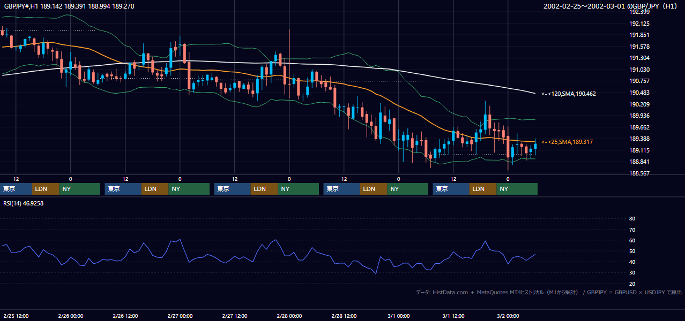Click price axis value 191.851
Viewport: 685px width, 321px height.
pos(639,35)
